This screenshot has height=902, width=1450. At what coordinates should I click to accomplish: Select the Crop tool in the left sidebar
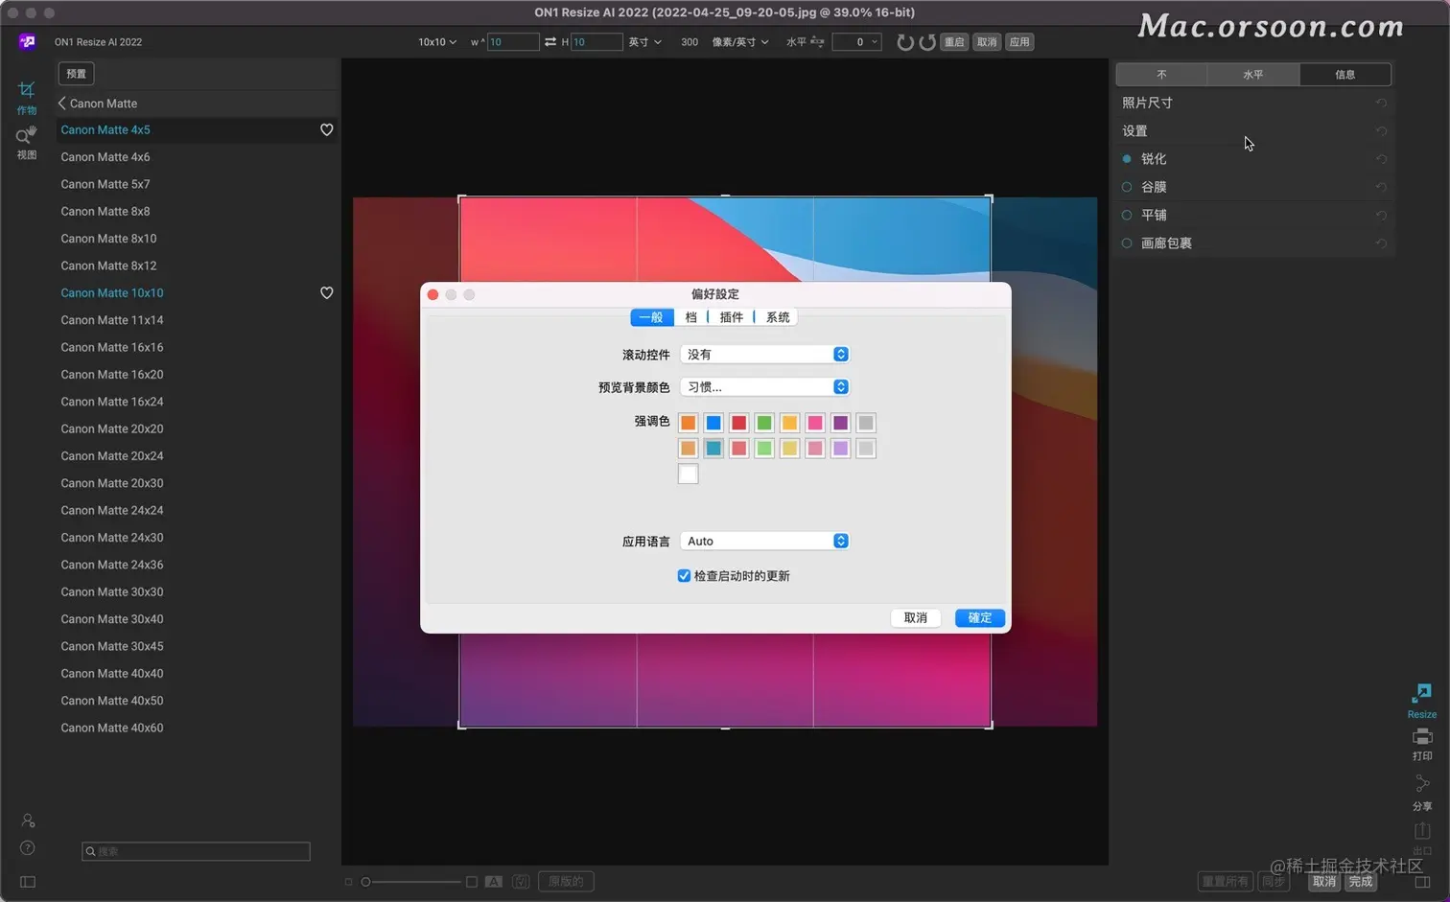tap(27, 90)
